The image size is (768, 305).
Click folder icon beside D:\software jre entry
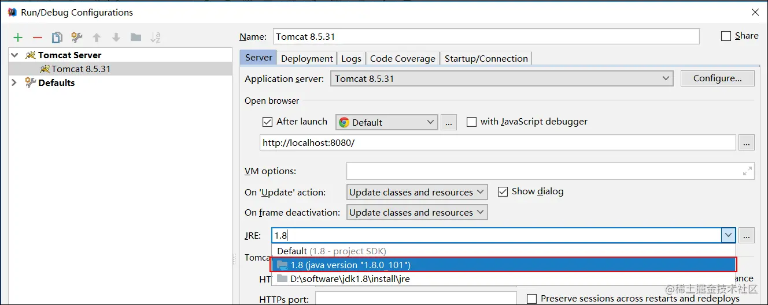[282, 278]
